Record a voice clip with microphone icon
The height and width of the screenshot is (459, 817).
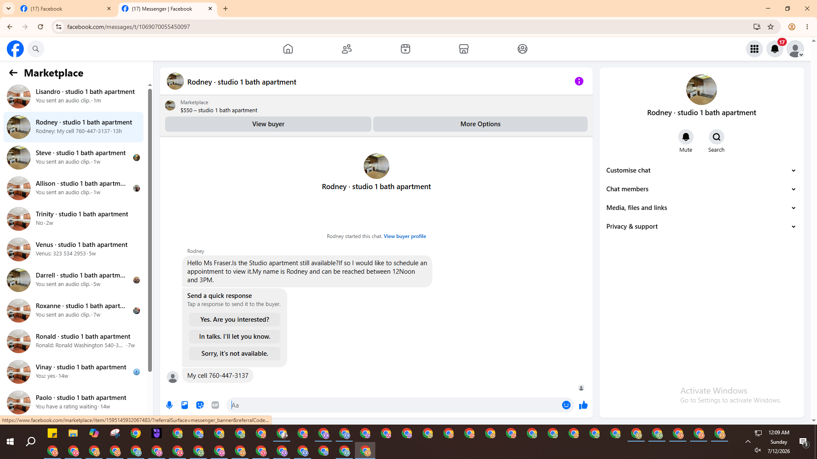pyautogui.click(x=169, y=405)
